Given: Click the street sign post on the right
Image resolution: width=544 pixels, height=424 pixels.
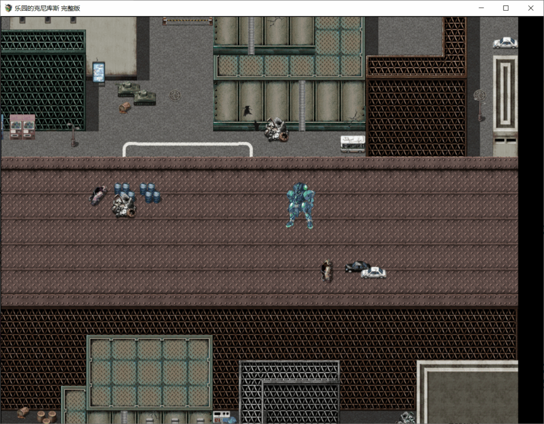Looking at the screenshot, I should point(480,105).
